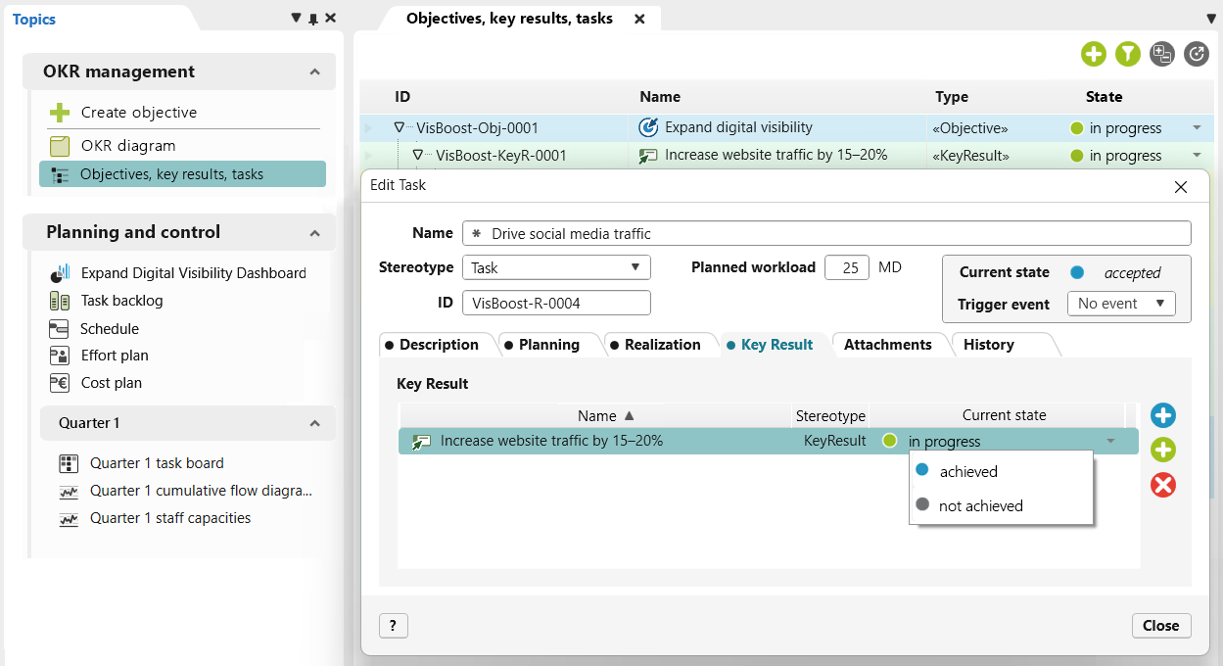Click the Name input field
Image resolution: width=1223 pixels, height=666 pixels.
point(826,233)
